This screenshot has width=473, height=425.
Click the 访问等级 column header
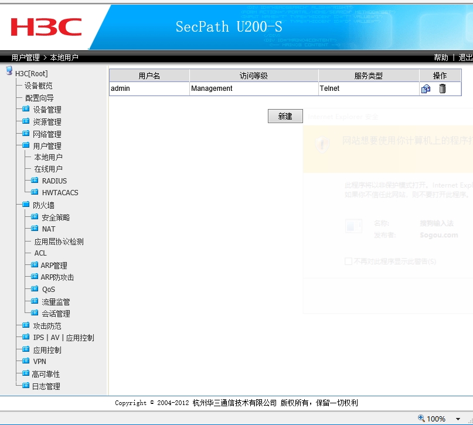pyautogui.click(x=254, y=76)
